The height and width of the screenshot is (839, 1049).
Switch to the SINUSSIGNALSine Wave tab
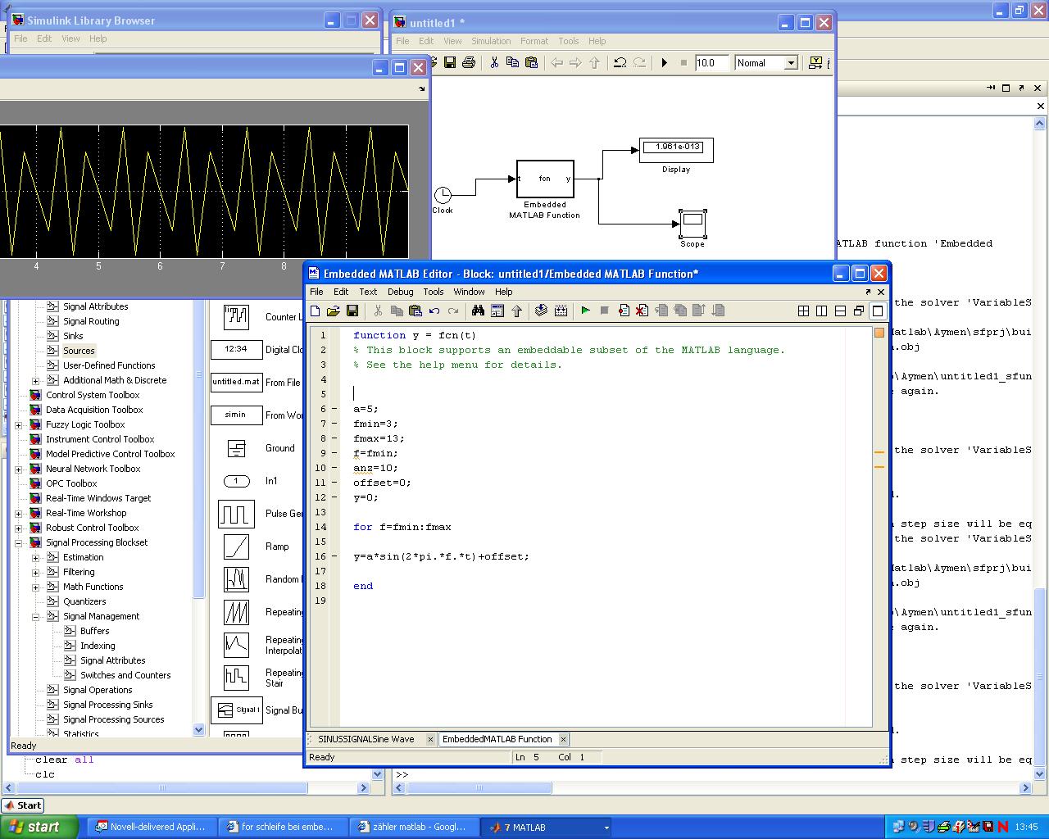tap(366, 739)
